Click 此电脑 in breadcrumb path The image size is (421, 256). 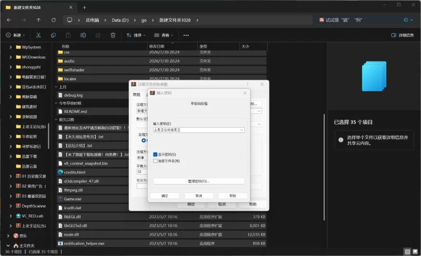(x=93, y=20)
